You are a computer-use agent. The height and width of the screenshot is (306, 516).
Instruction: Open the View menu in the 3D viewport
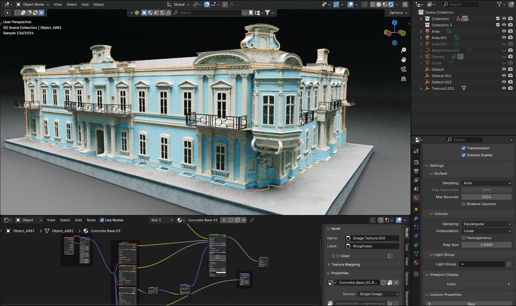click(x=57, y=4)
